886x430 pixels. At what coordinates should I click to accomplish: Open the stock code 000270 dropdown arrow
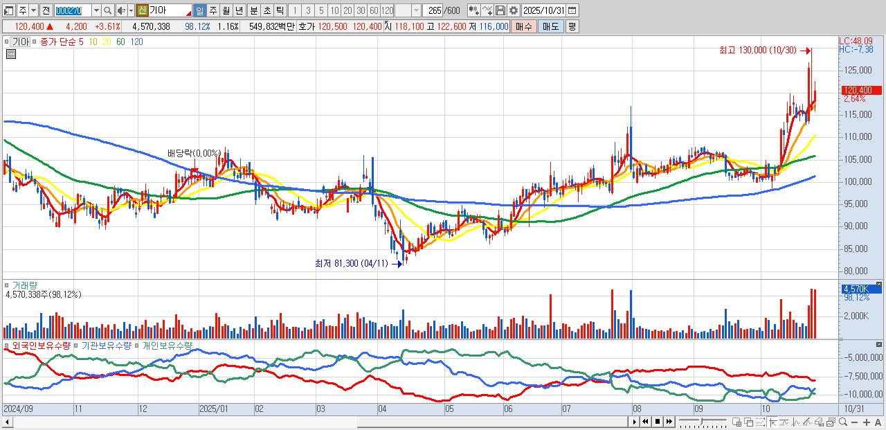coord(96,10)
